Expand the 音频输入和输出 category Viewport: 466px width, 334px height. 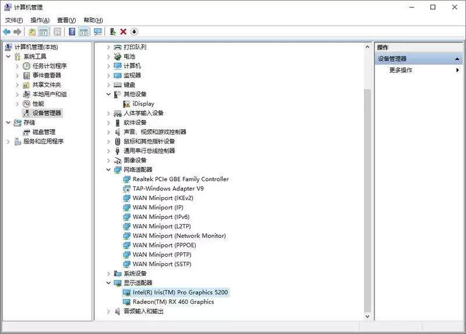click(x=108, y=311)
